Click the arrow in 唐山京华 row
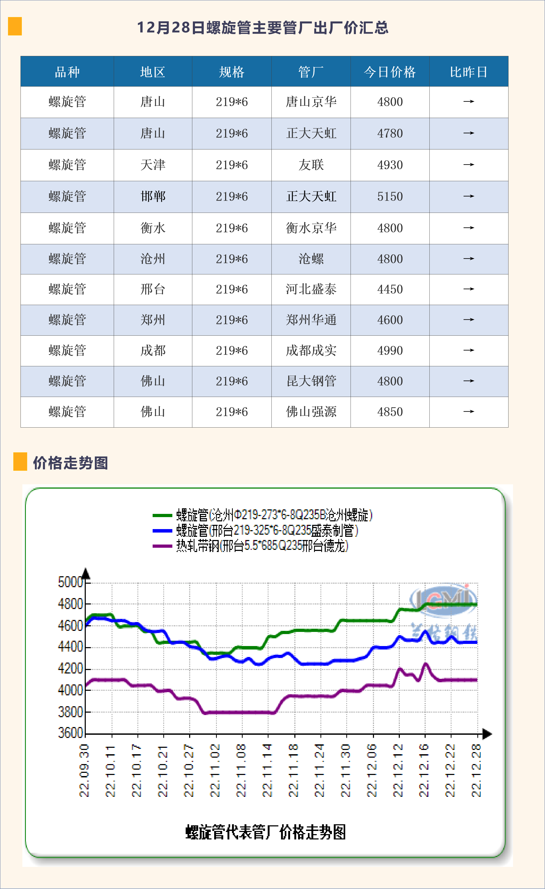Image resolution: width=545 pixels, height=889 pixels. coord(469,102)
